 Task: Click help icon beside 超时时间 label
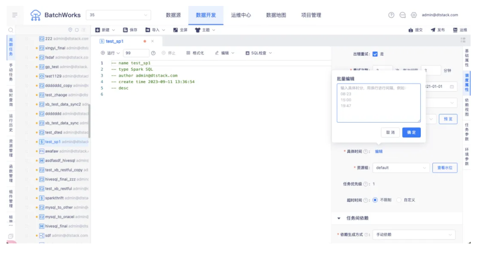(x=365, y=200)
